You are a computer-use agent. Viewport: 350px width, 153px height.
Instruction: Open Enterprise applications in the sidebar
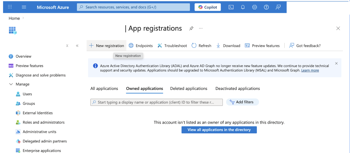42,151
